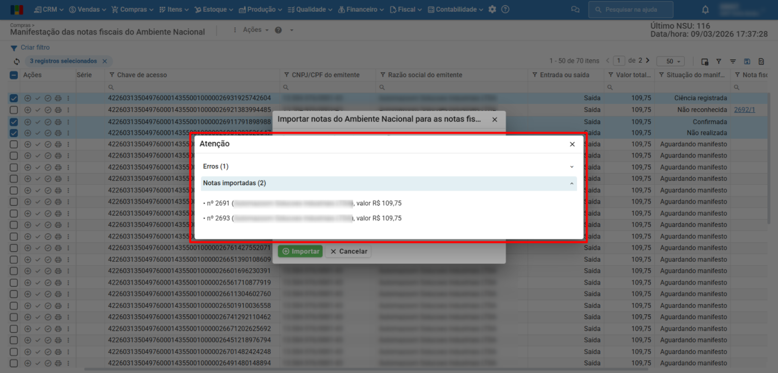Open the Qualidade menu dropdown

coord(310,10)
